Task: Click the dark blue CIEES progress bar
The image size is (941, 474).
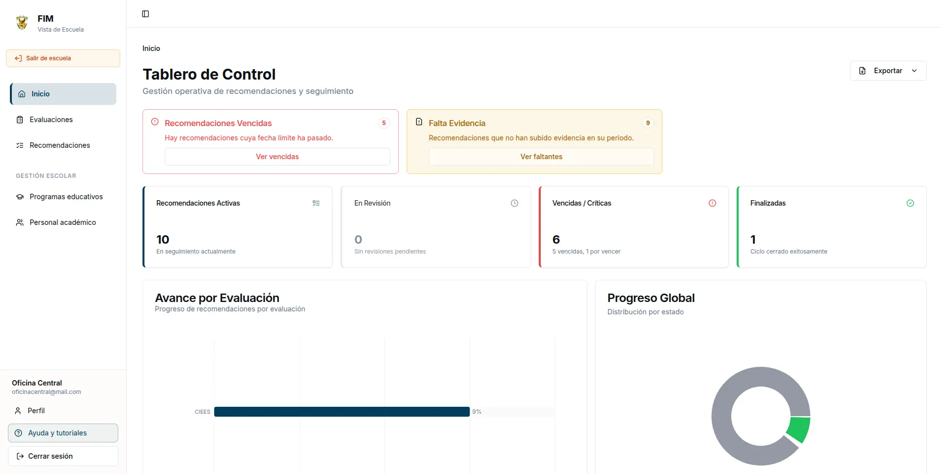Action: (342, 412)
